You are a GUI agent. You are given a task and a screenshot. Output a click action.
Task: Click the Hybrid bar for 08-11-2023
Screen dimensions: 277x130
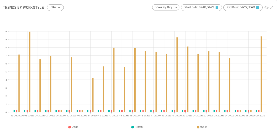click(x=93, y=95)
